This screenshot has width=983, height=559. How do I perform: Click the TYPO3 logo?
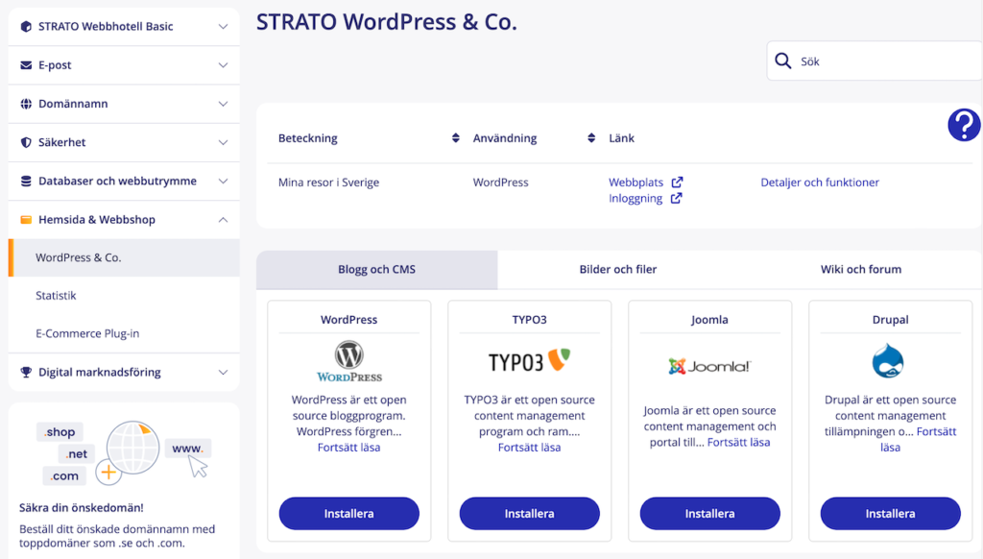529,360
